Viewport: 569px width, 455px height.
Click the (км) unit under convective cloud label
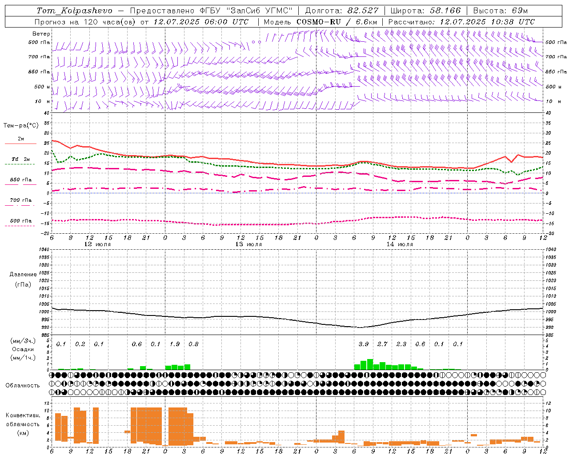[x=23, y=433]
